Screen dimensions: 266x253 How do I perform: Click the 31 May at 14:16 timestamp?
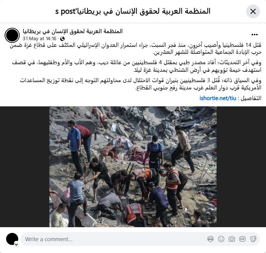click(x=39, y=39)
